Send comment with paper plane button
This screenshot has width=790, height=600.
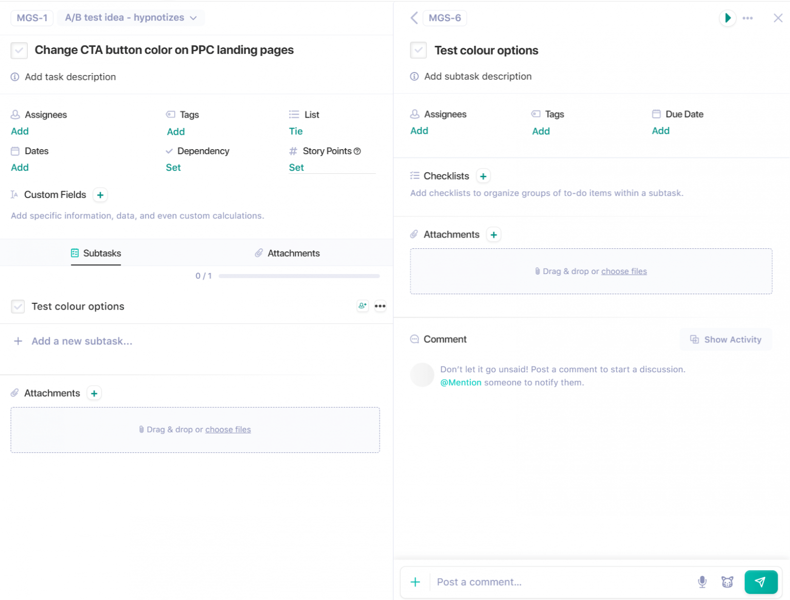pyautogui.click(x=760, y=581)
